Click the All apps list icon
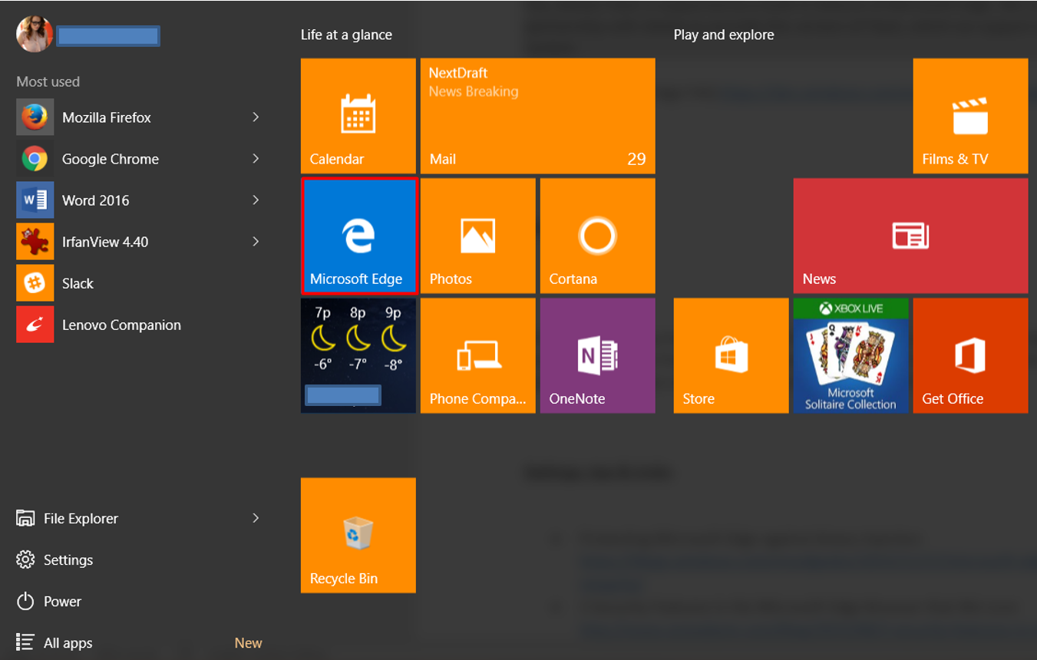The image size is (1037, 660). click(25, 642)
